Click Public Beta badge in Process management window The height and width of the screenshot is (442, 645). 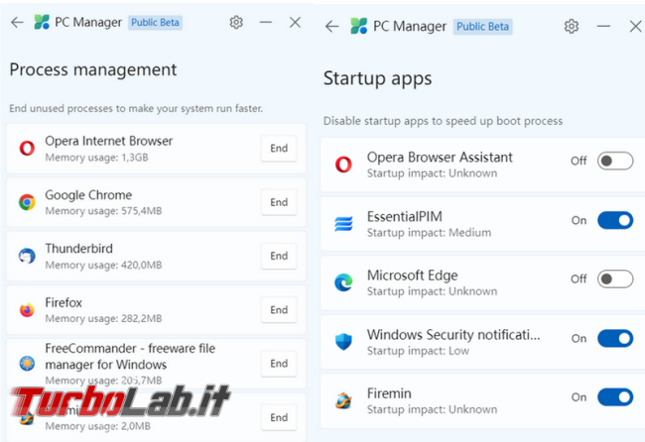(155, 22)
